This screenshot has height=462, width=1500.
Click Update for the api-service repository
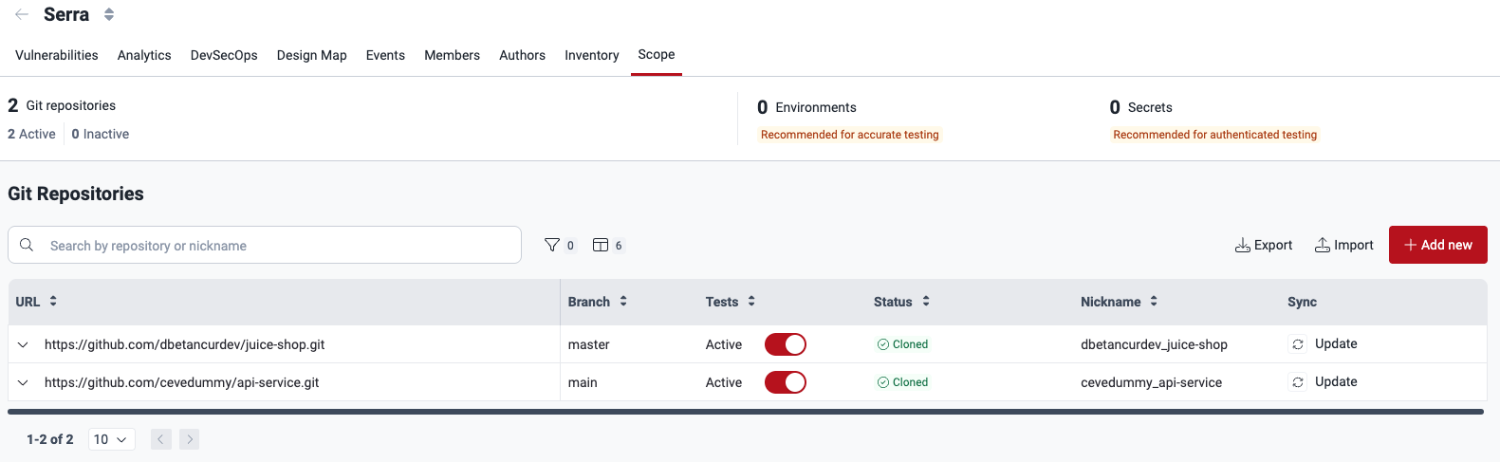[x=1336, y=381]
